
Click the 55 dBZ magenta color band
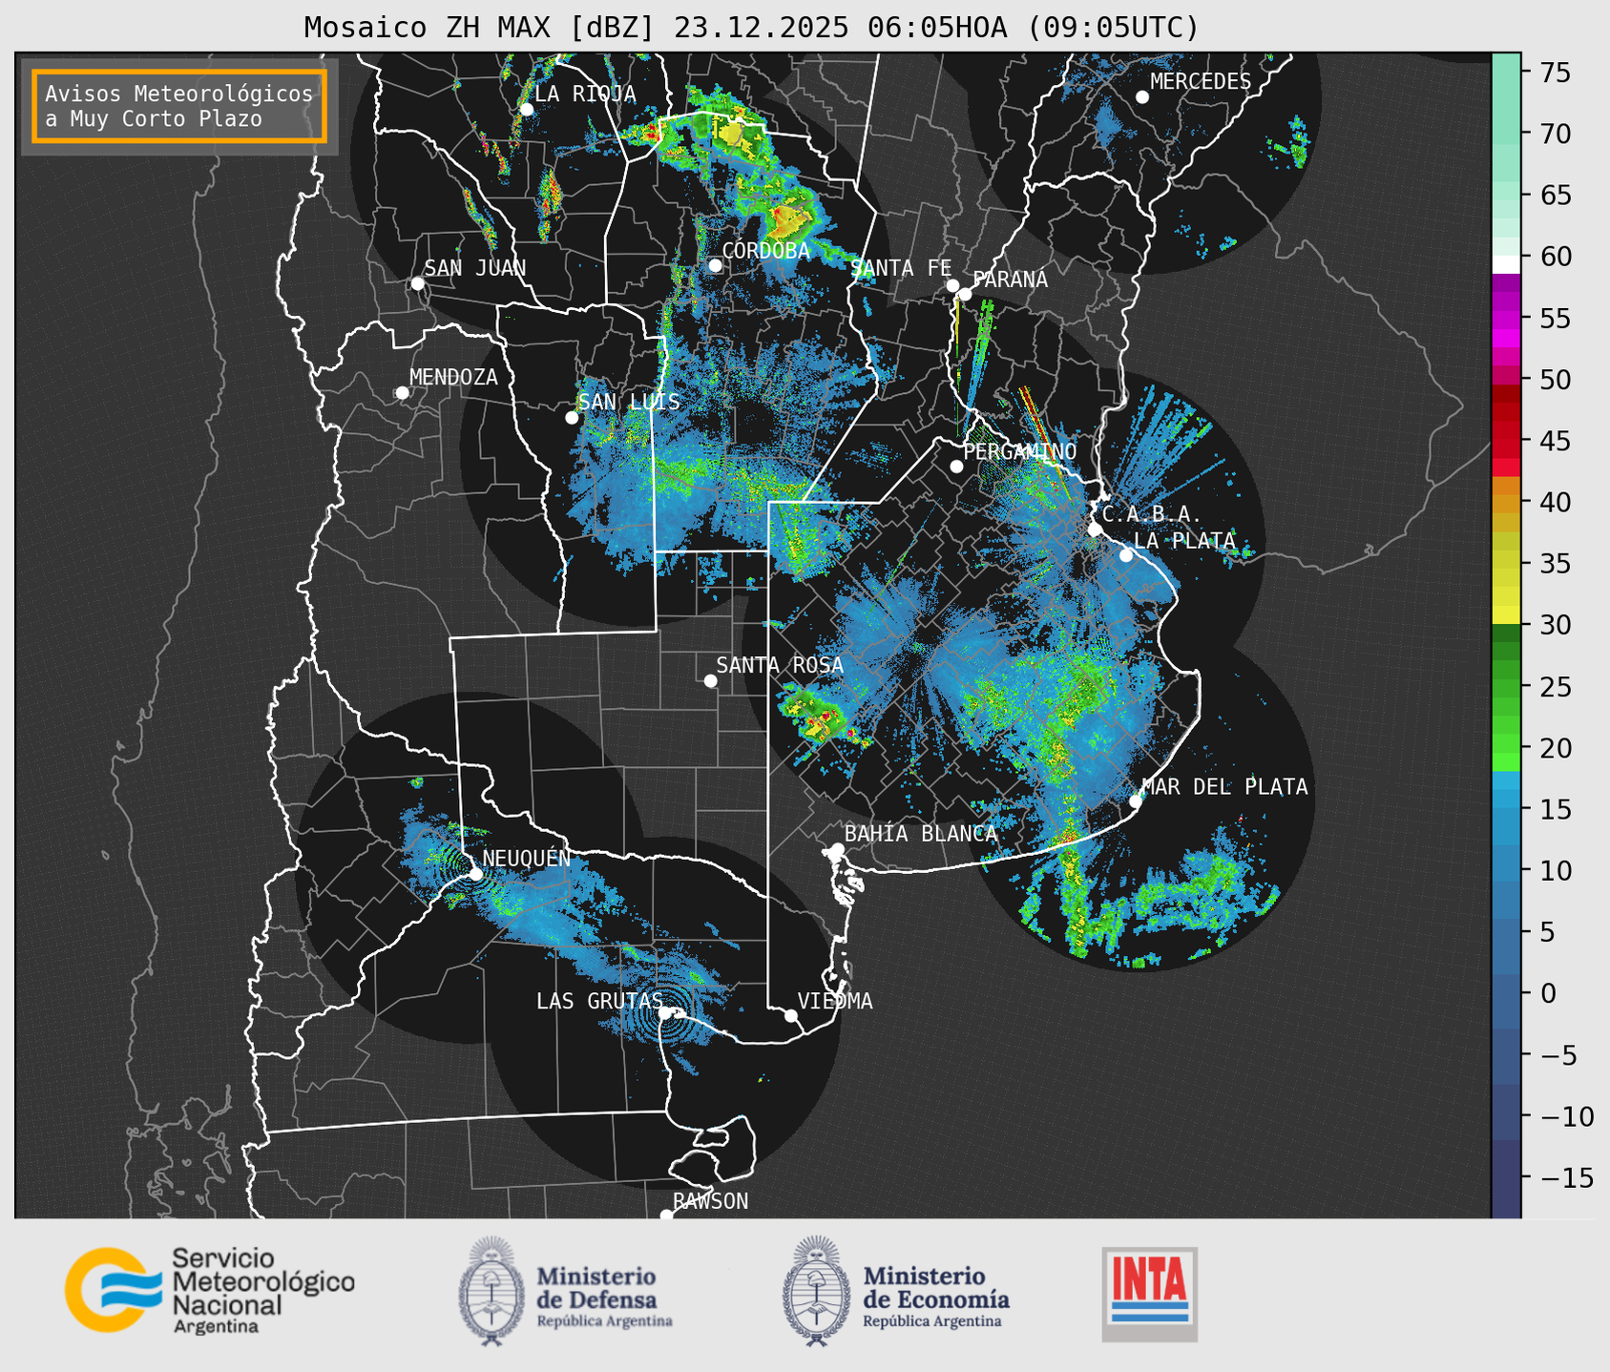[1506, 319]
